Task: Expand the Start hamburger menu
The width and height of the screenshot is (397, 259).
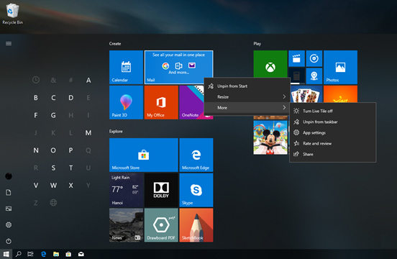Action: click(9, 44)
